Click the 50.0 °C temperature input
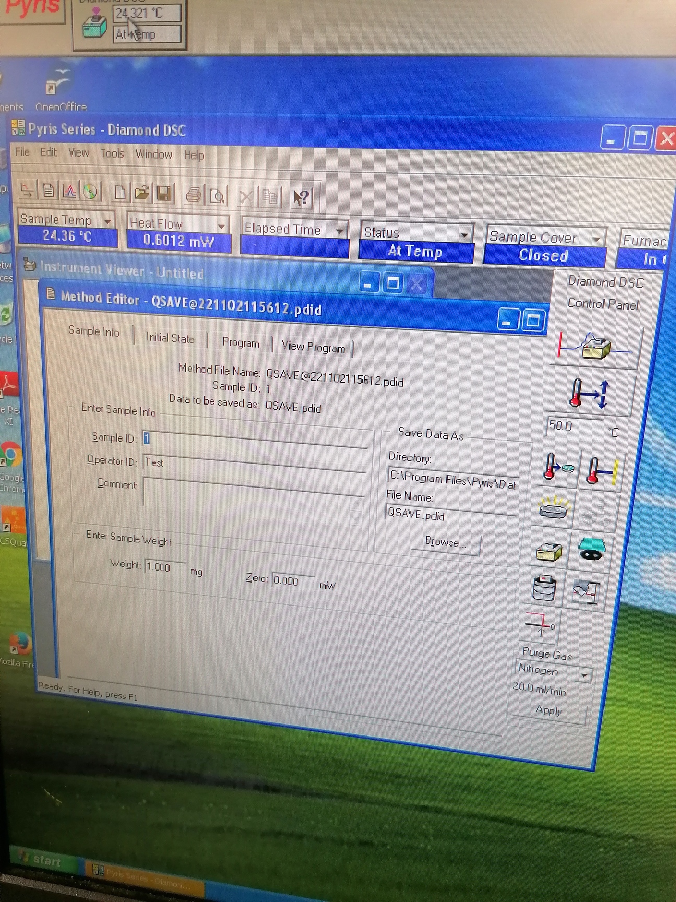Viewport: 676px width, 902px height. point(573,426)
